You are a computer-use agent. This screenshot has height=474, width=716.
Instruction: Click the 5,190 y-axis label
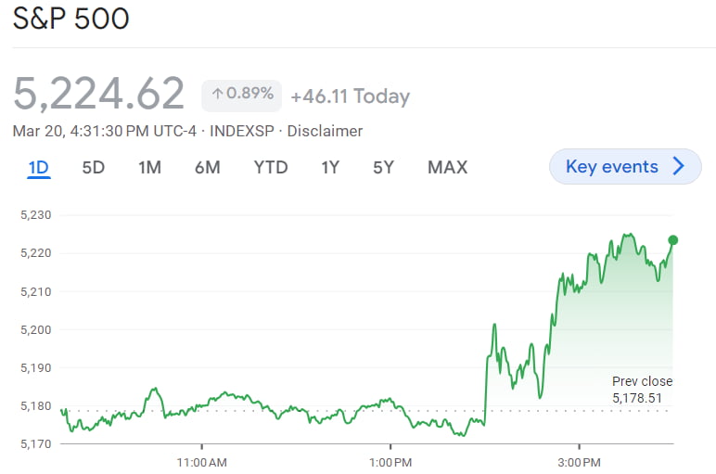tap(35, 367)
